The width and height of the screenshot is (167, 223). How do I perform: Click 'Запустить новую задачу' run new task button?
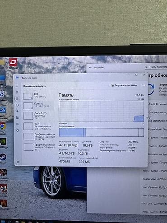point(124,85)
